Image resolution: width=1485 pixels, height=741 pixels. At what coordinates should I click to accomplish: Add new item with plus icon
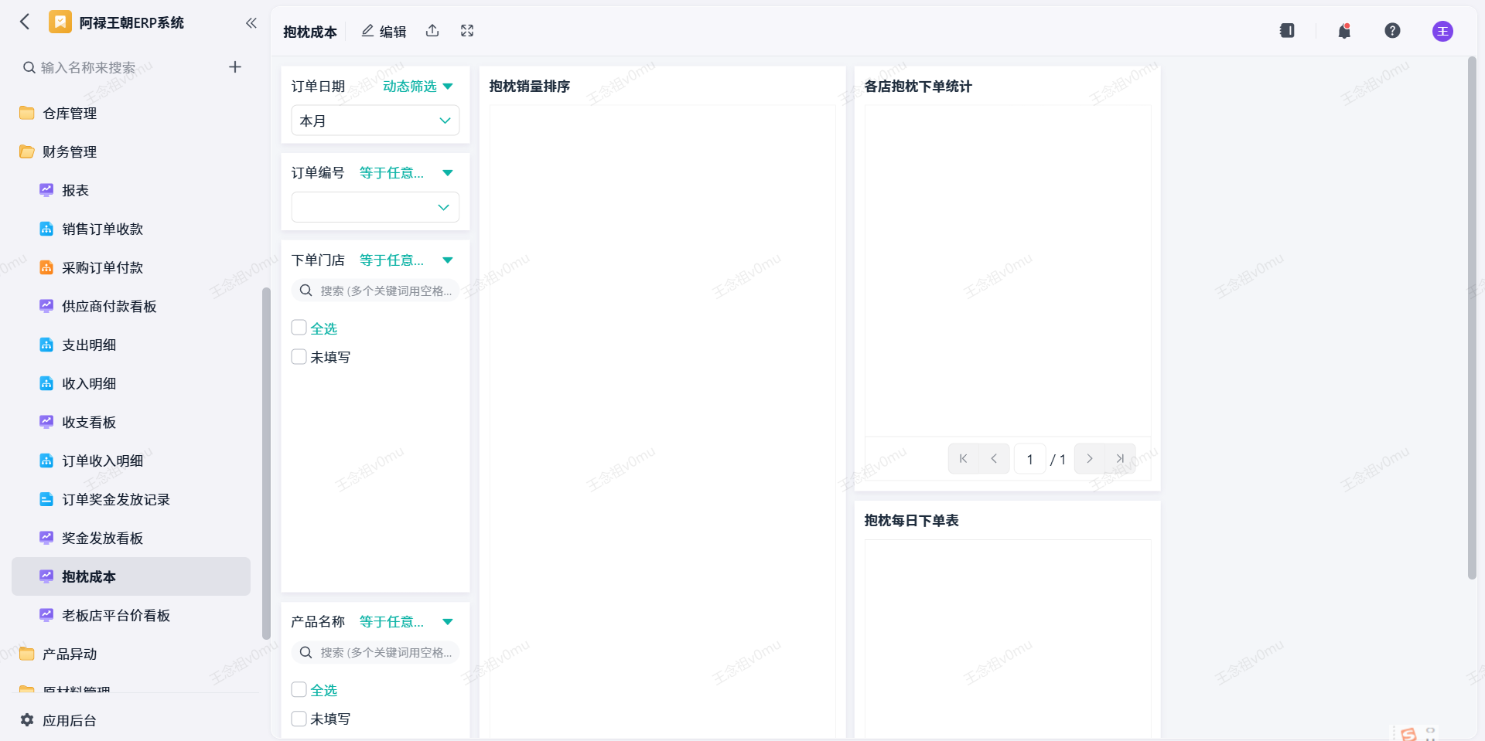click(x=235, y=67)
